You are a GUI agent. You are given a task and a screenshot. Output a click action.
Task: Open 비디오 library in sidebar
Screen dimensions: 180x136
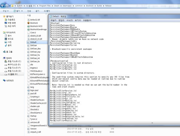[9, 39]
